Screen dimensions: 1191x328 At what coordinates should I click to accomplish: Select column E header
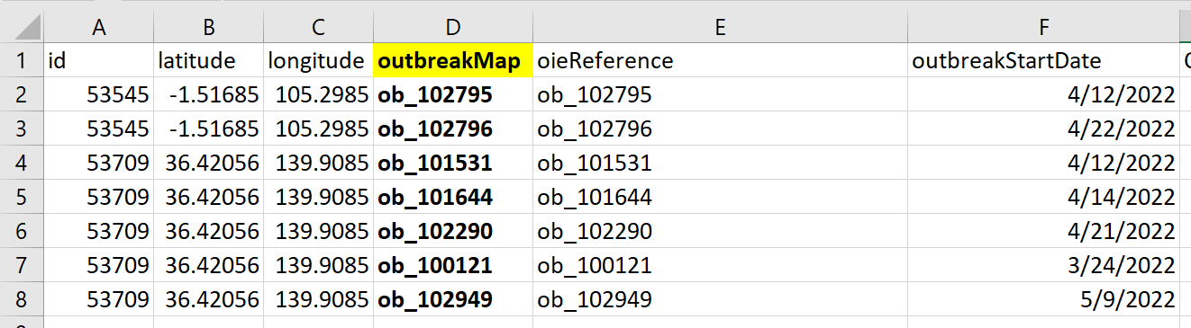(720, 28)
